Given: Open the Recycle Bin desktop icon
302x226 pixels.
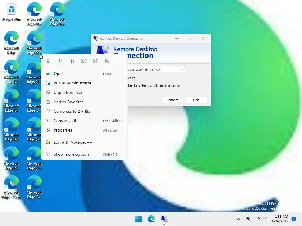Looking at the screenshot, I should click(12, 12).
